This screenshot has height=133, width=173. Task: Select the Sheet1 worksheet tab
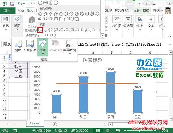[35, 124]
